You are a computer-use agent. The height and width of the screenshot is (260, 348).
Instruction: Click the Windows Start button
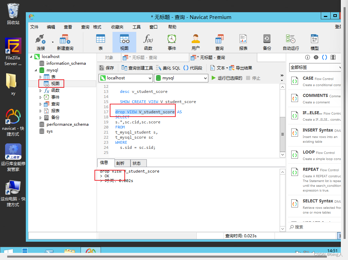(x=8, y=251)
